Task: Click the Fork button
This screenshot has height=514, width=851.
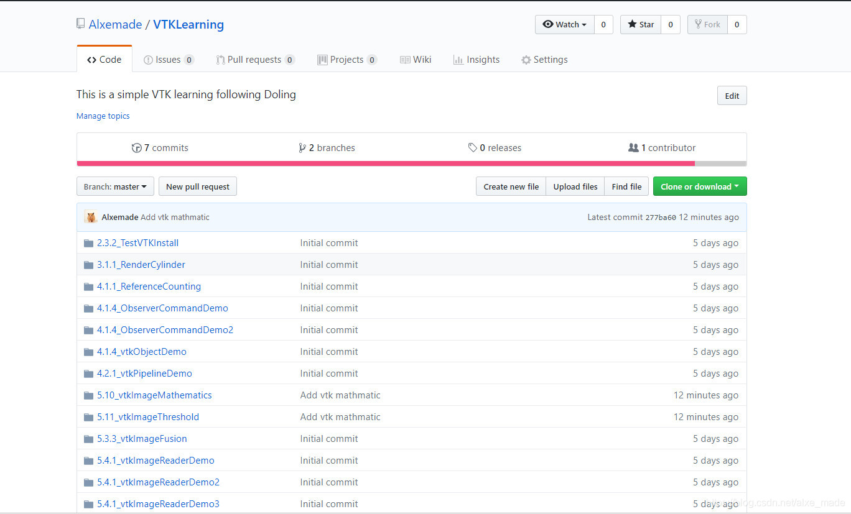Action: [x=707, y=24]
